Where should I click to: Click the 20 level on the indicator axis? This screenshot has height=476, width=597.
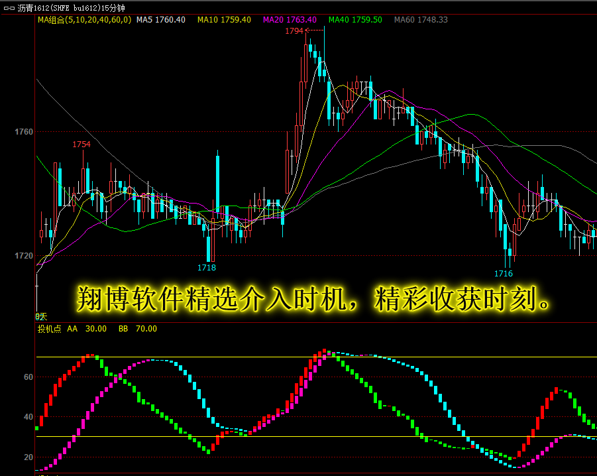pyautogui.click(x=28, y=457)
